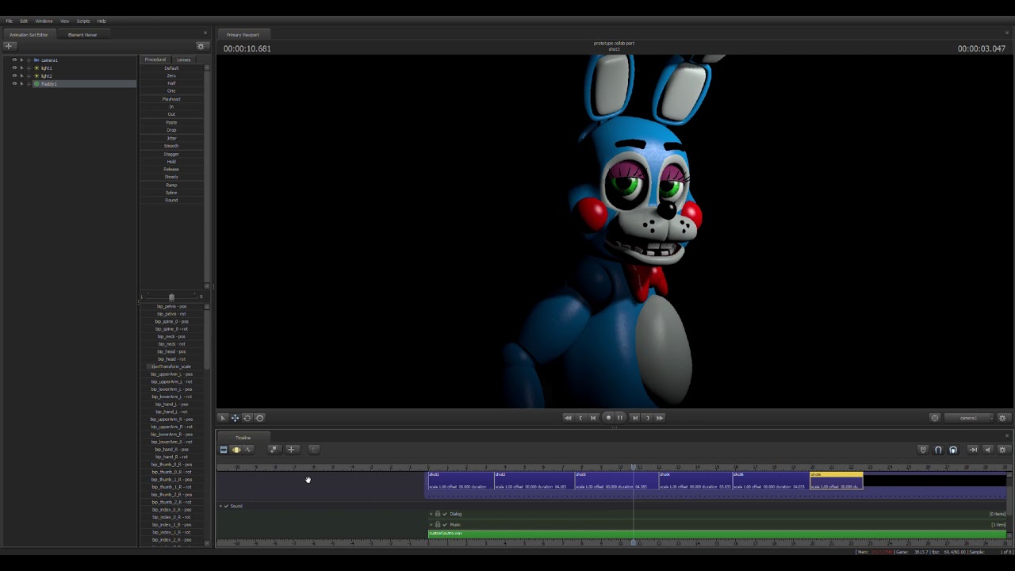
Task: Apply the Smooth procedural preset
Action: (x=171, y=146)
